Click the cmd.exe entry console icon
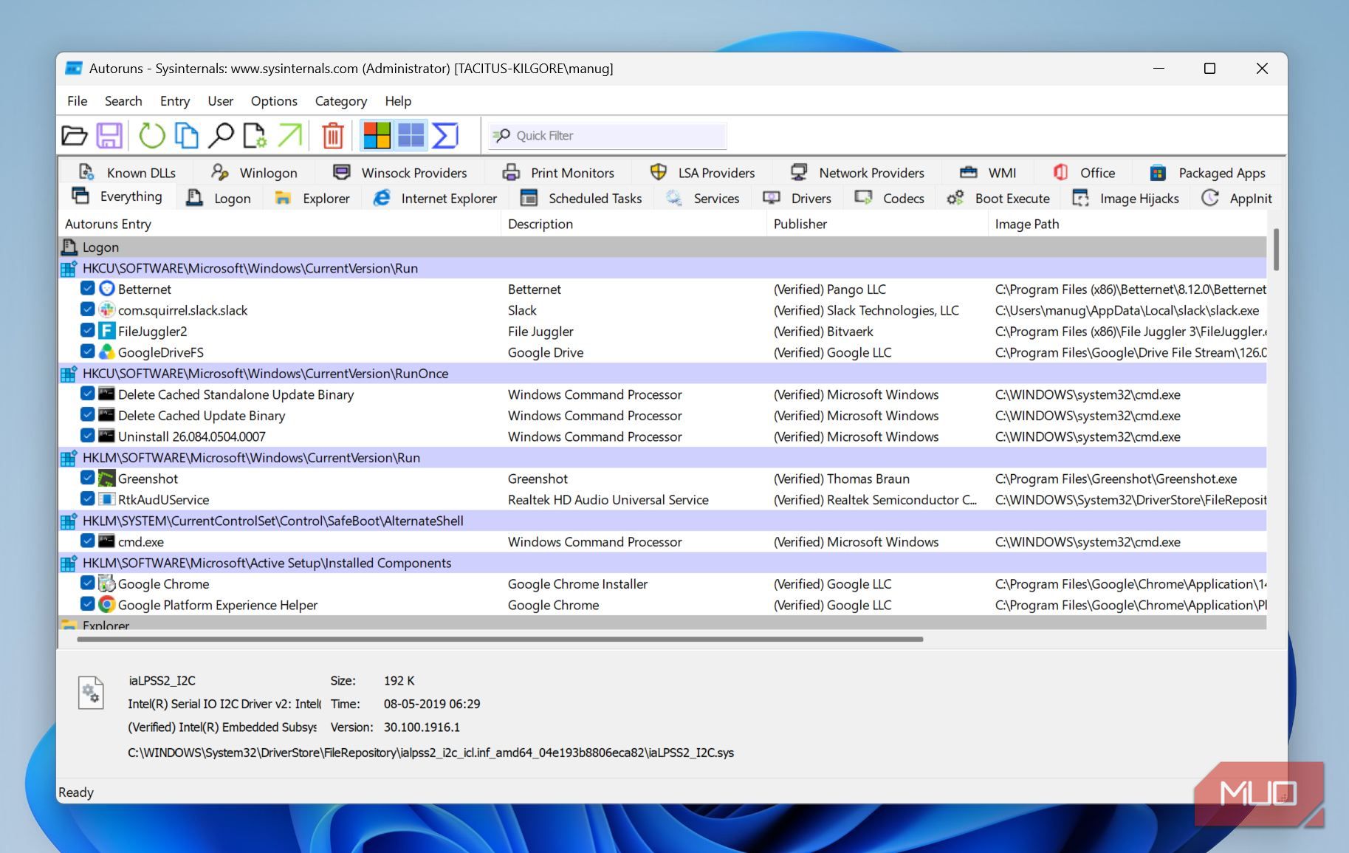1349x853 pixels. [x=107, y=541]
